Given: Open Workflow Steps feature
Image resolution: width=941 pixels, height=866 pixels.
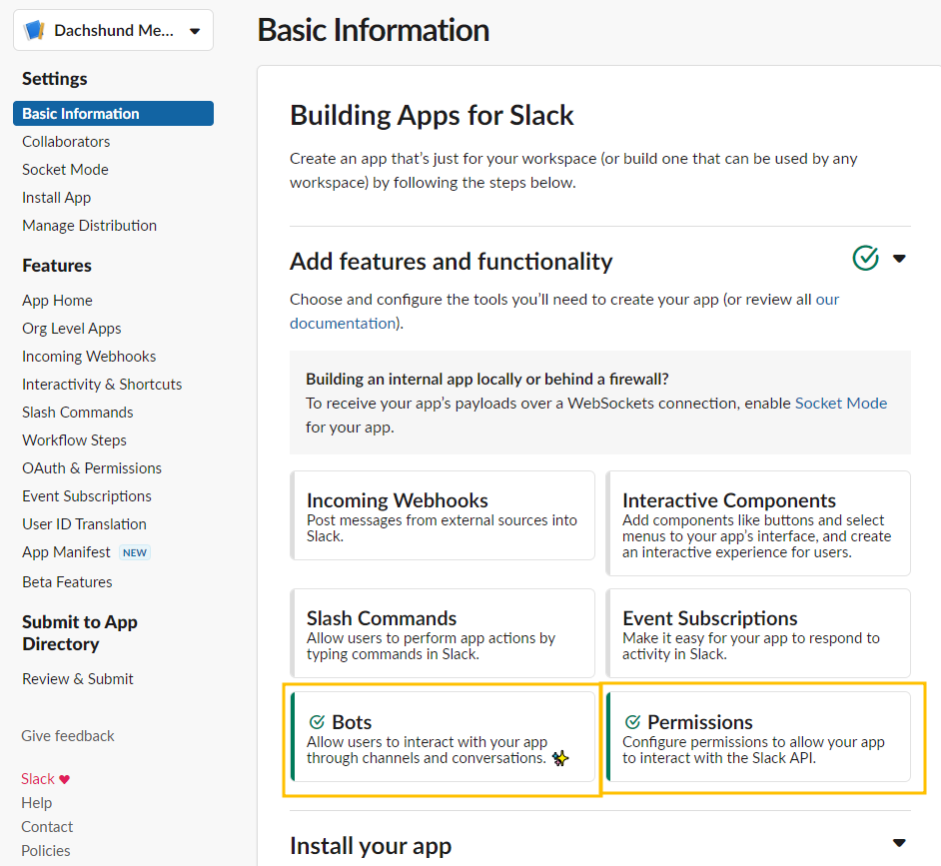Looking at the screenshot, I should [74, 439].
